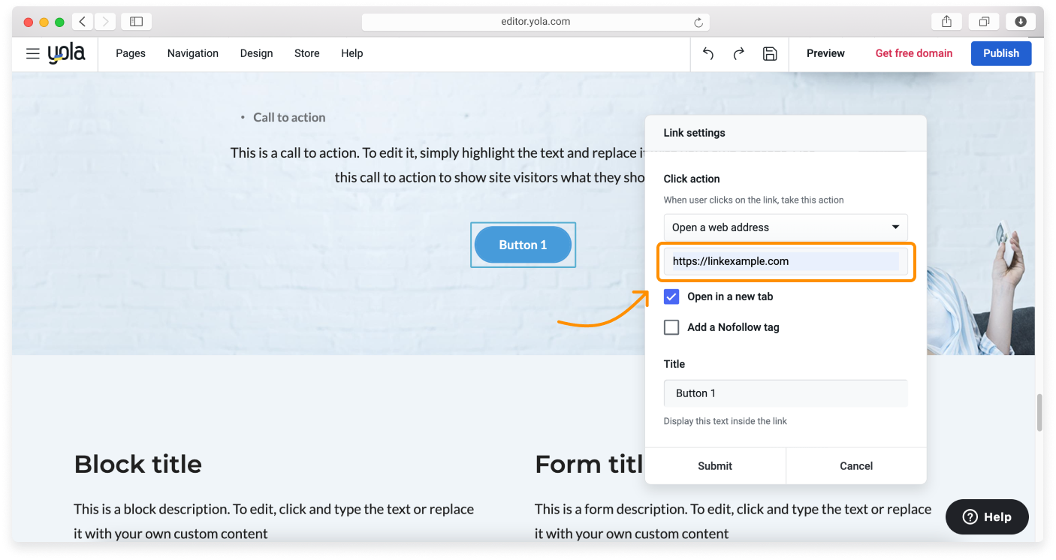Enable Add a Nofollow tag checkbox
The height and width of the screenshot is (560, 1056).
click(x=671, y=327)
